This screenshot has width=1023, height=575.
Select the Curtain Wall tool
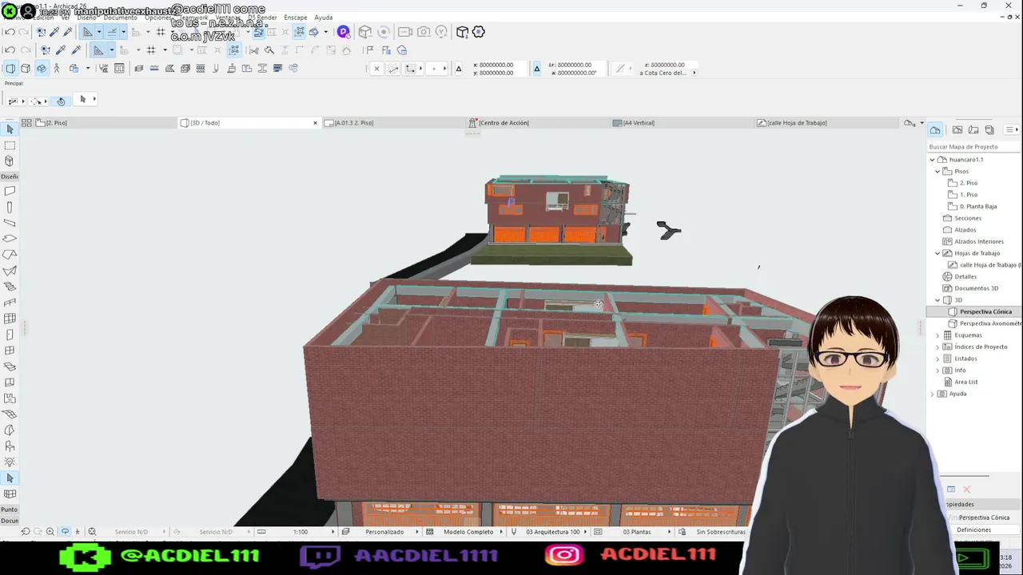[10, 319]
